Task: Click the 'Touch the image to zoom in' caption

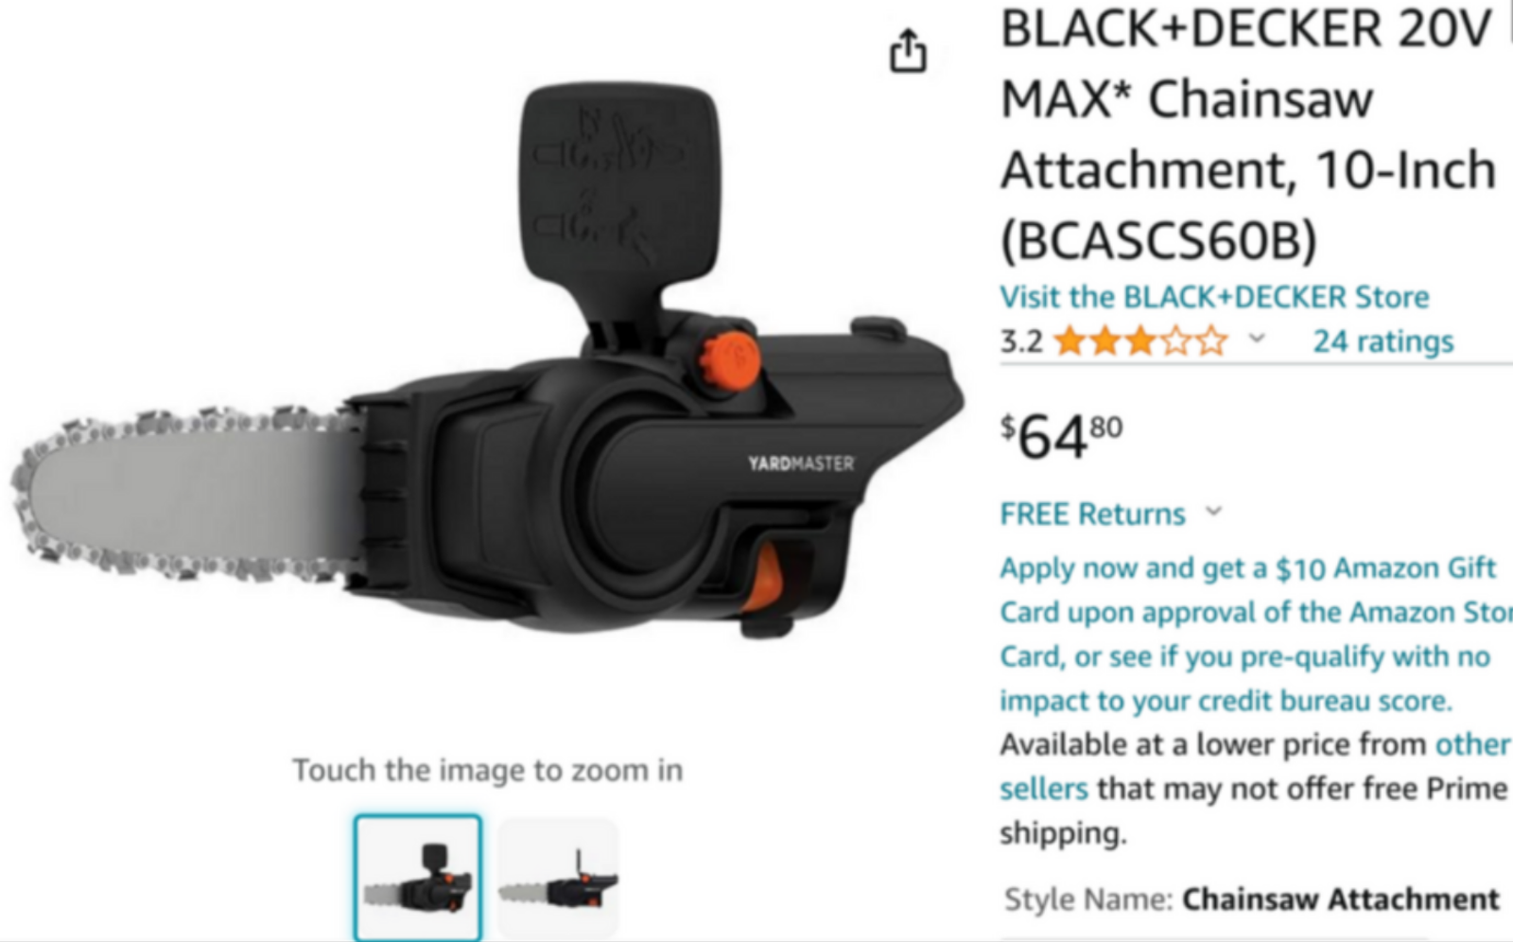Action: [487, 770]
